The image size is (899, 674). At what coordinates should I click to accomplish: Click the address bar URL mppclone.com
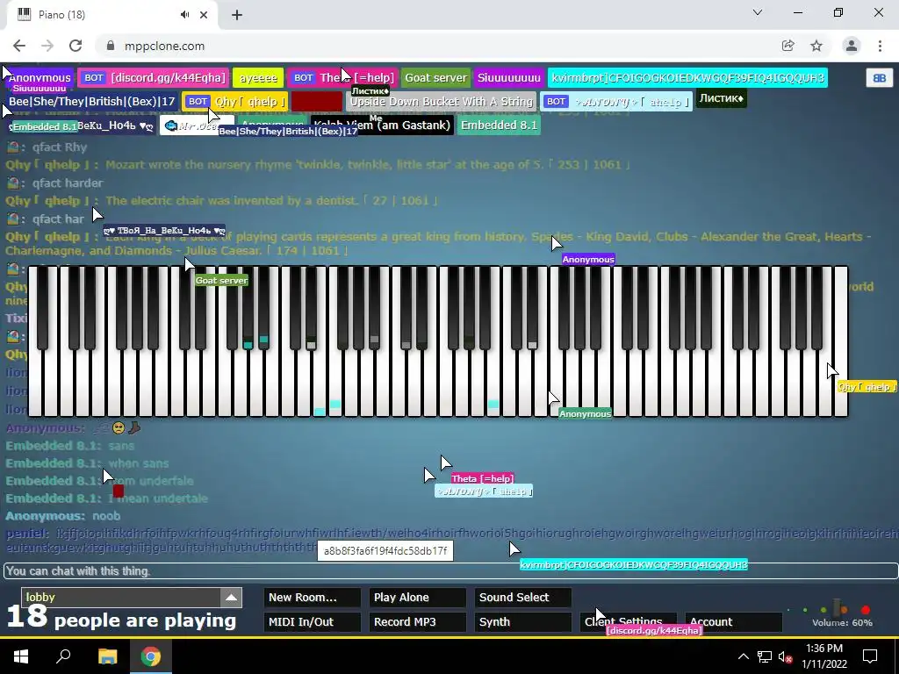[x=164, y=46]
